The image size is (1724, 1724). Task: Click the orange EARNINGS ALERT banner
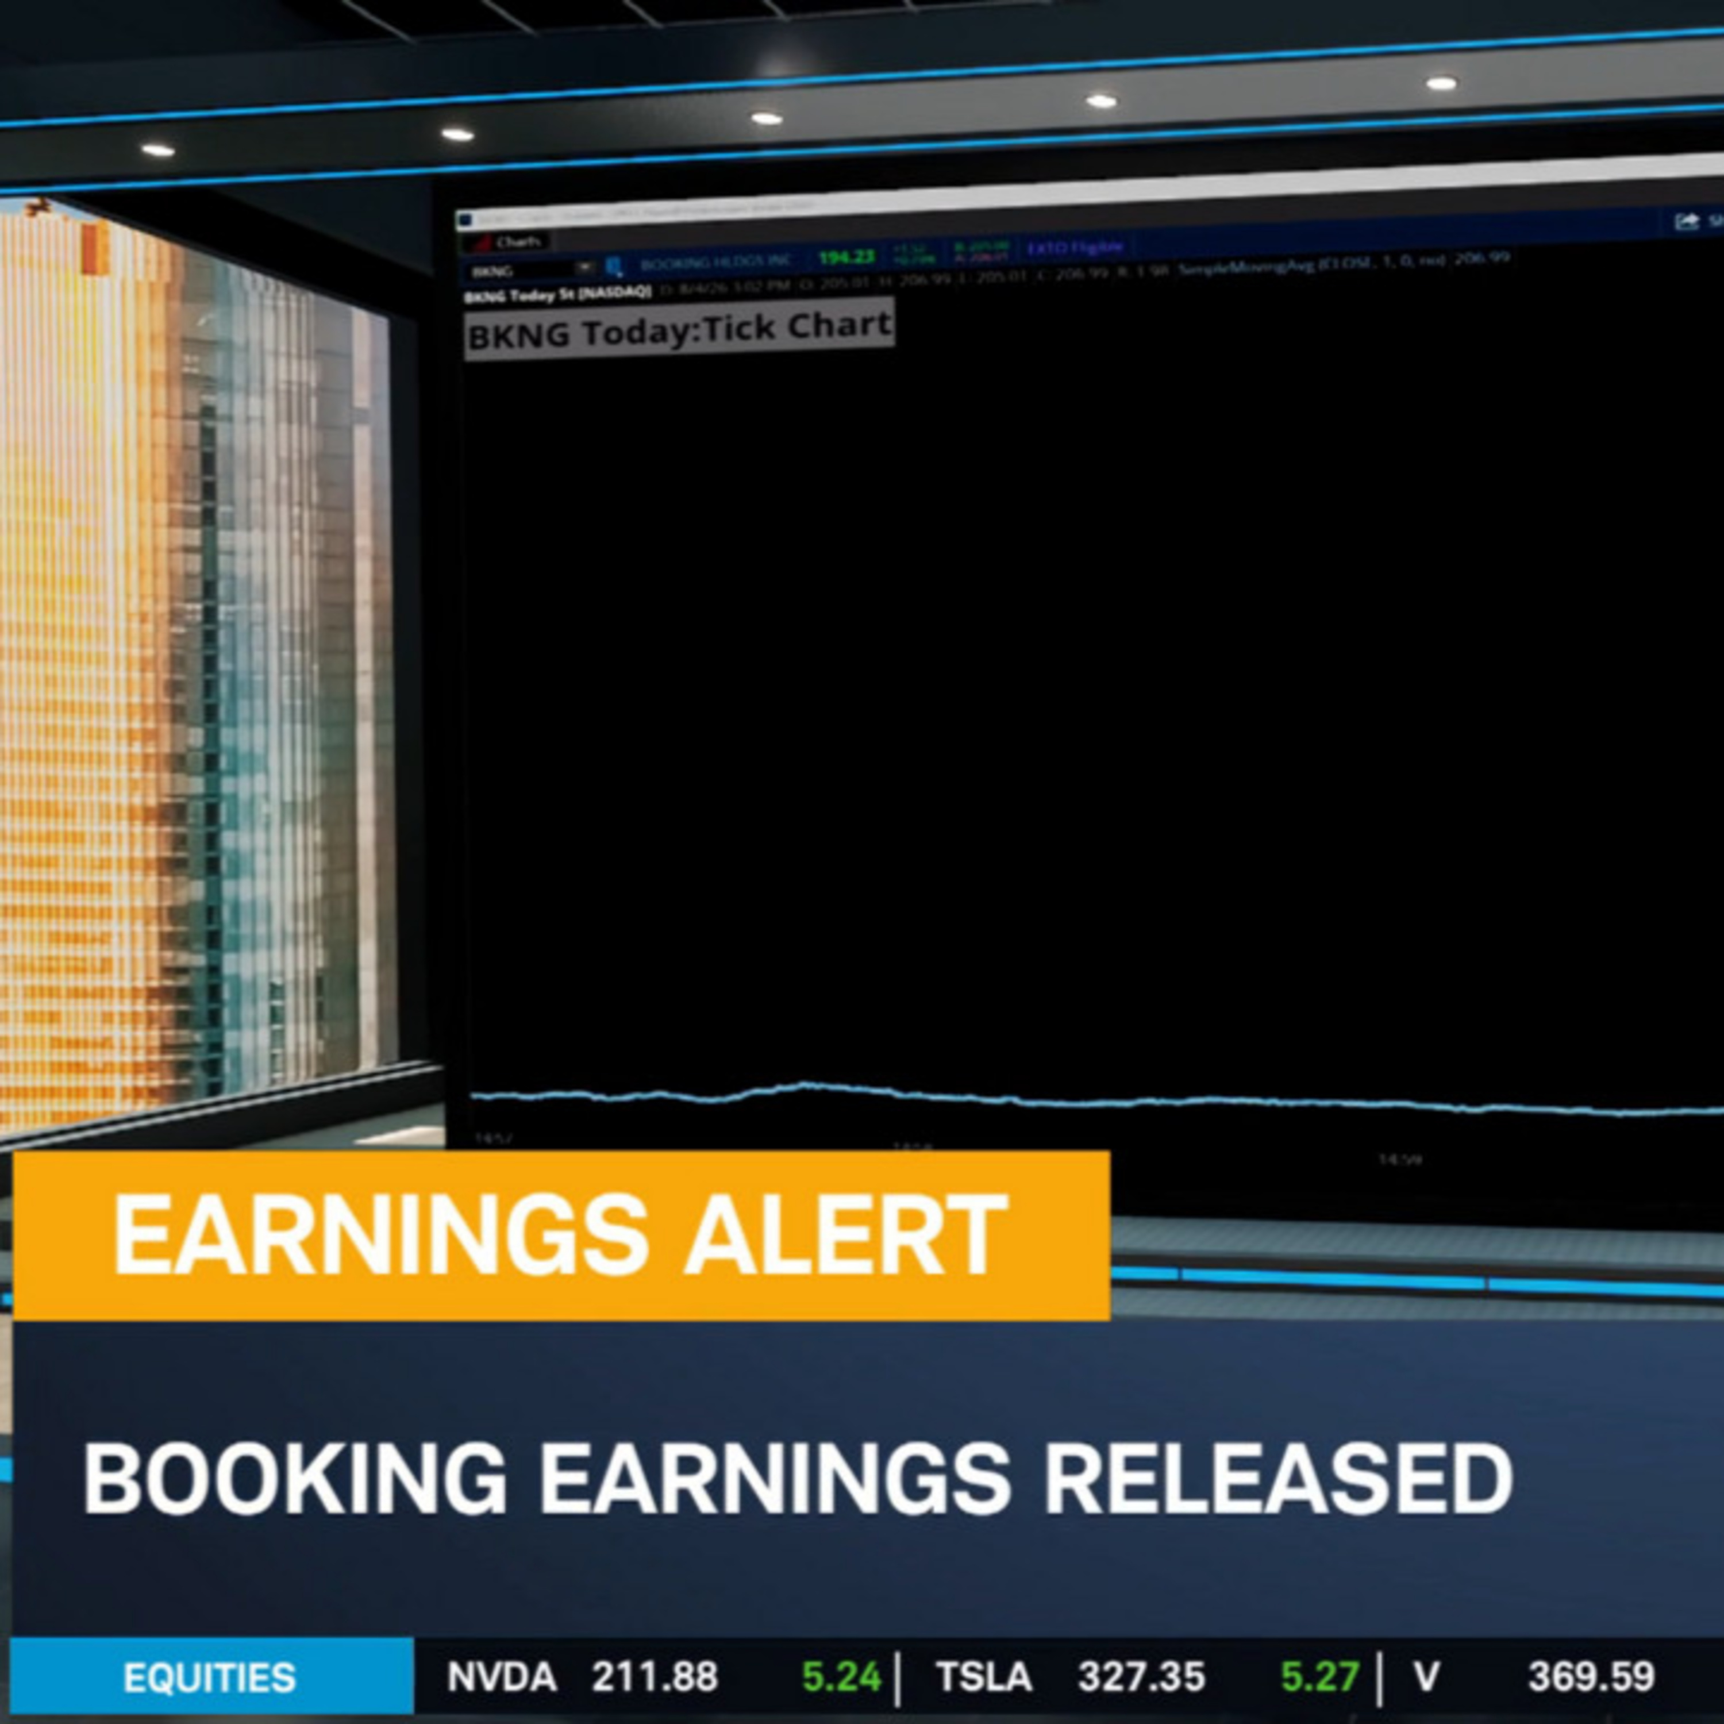561,1236
